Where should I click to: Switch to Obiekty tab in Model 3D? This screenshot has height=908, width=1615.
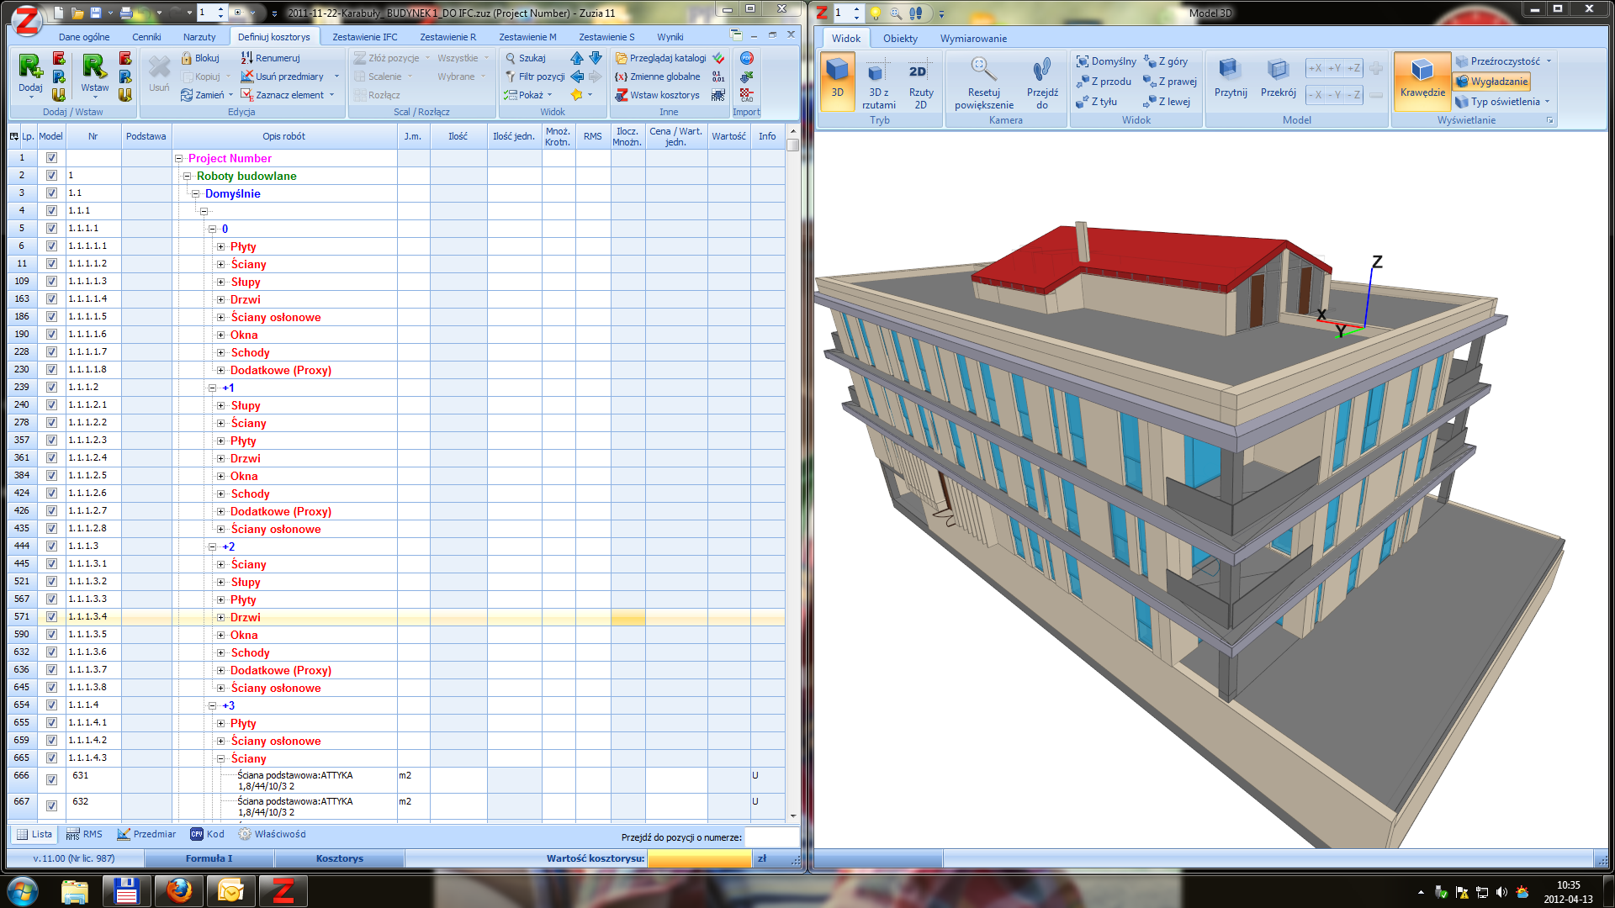[900, 39]
